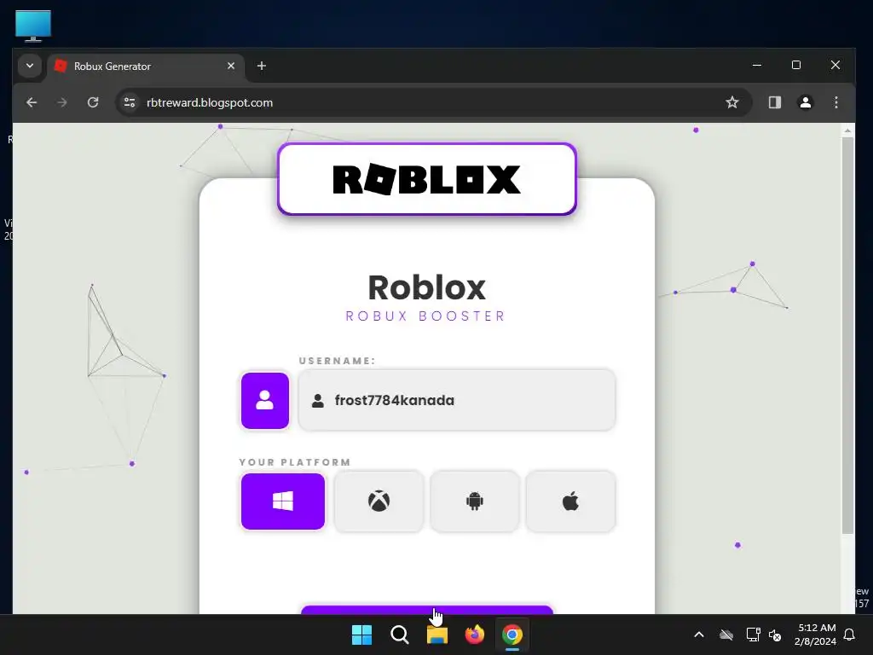The width and height of the screenshot is (873, 655).
Task: Select the Windows platform button
Action: [x=283, y=501]
